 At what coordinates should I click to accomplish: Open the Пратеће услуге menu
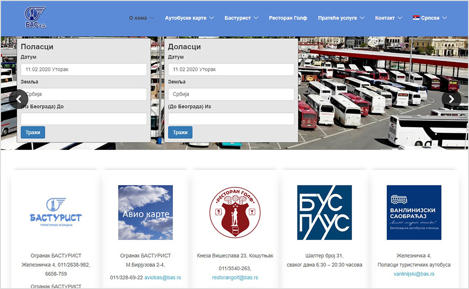(341, 18)
